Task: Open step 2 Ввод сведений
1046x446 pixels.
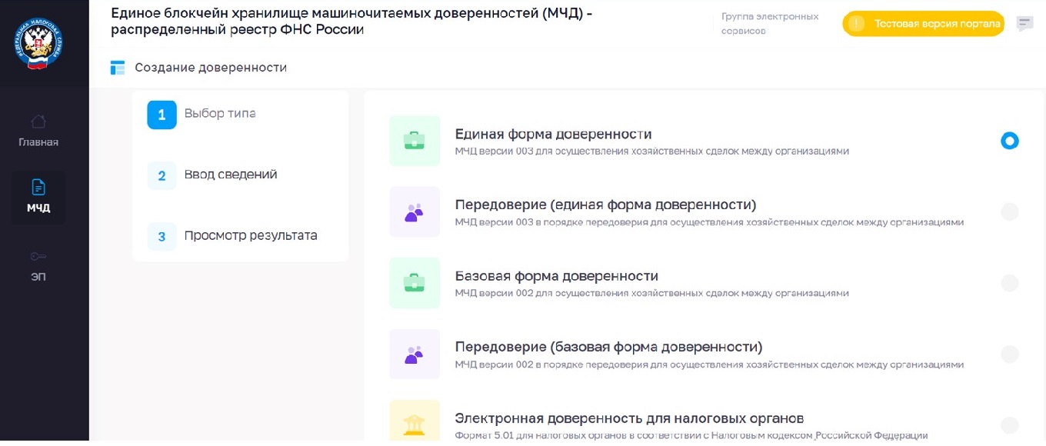Action: coord(231,175)
